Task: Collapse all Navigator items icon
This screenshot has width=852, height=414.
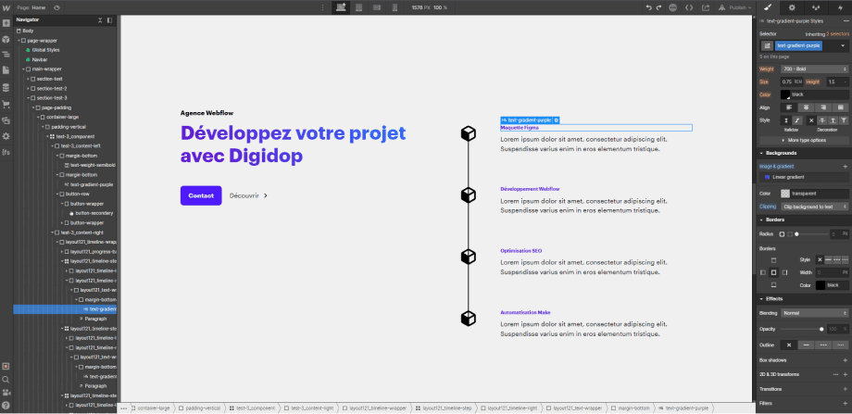Action: 100,20
